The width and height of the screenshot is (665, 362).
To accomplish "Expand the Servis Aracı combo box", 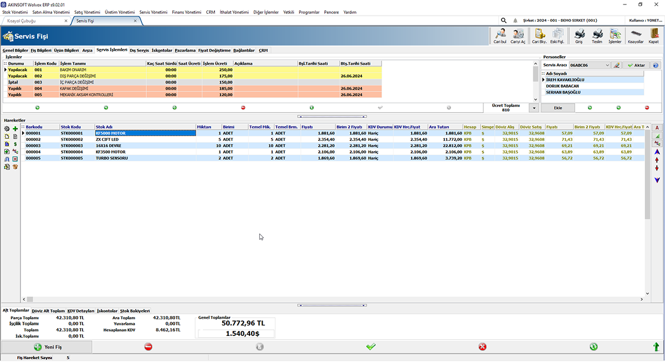I will (x=607, y=65).
